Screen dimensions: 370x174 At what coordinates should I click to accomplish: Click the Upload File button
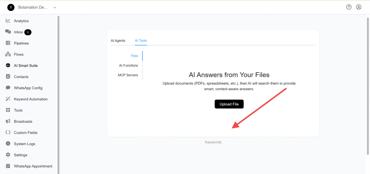[229, 104]
